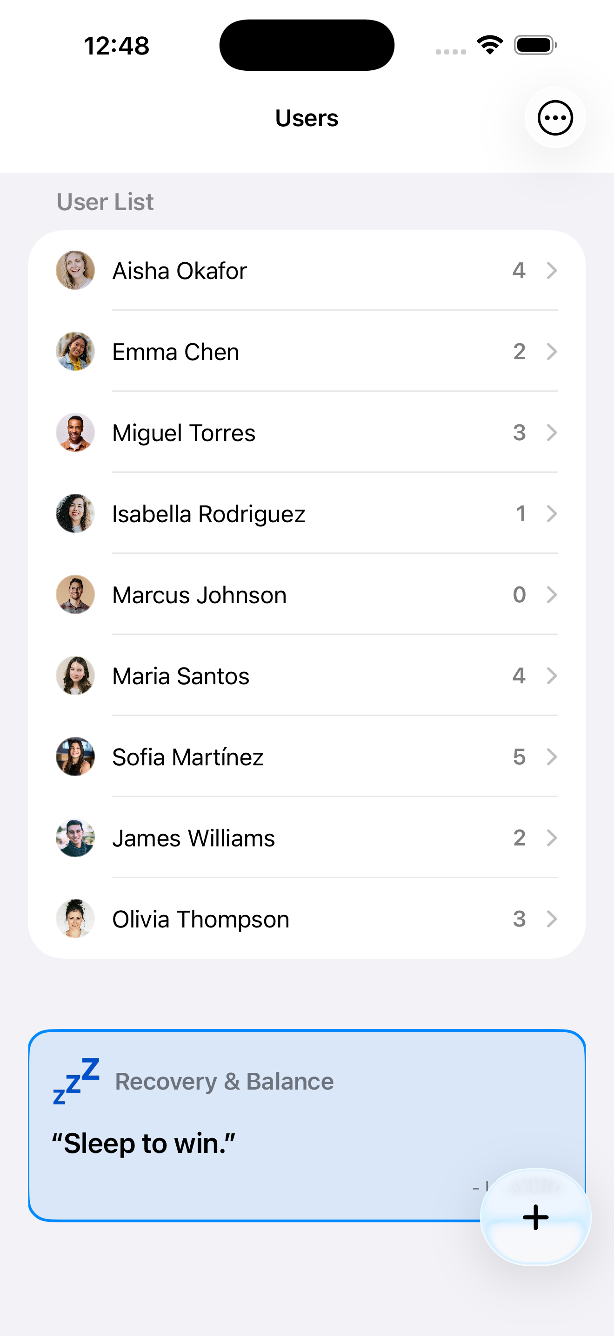
Task: Tap Aisha Okafor's profile photo
Action: pos(75,270)
